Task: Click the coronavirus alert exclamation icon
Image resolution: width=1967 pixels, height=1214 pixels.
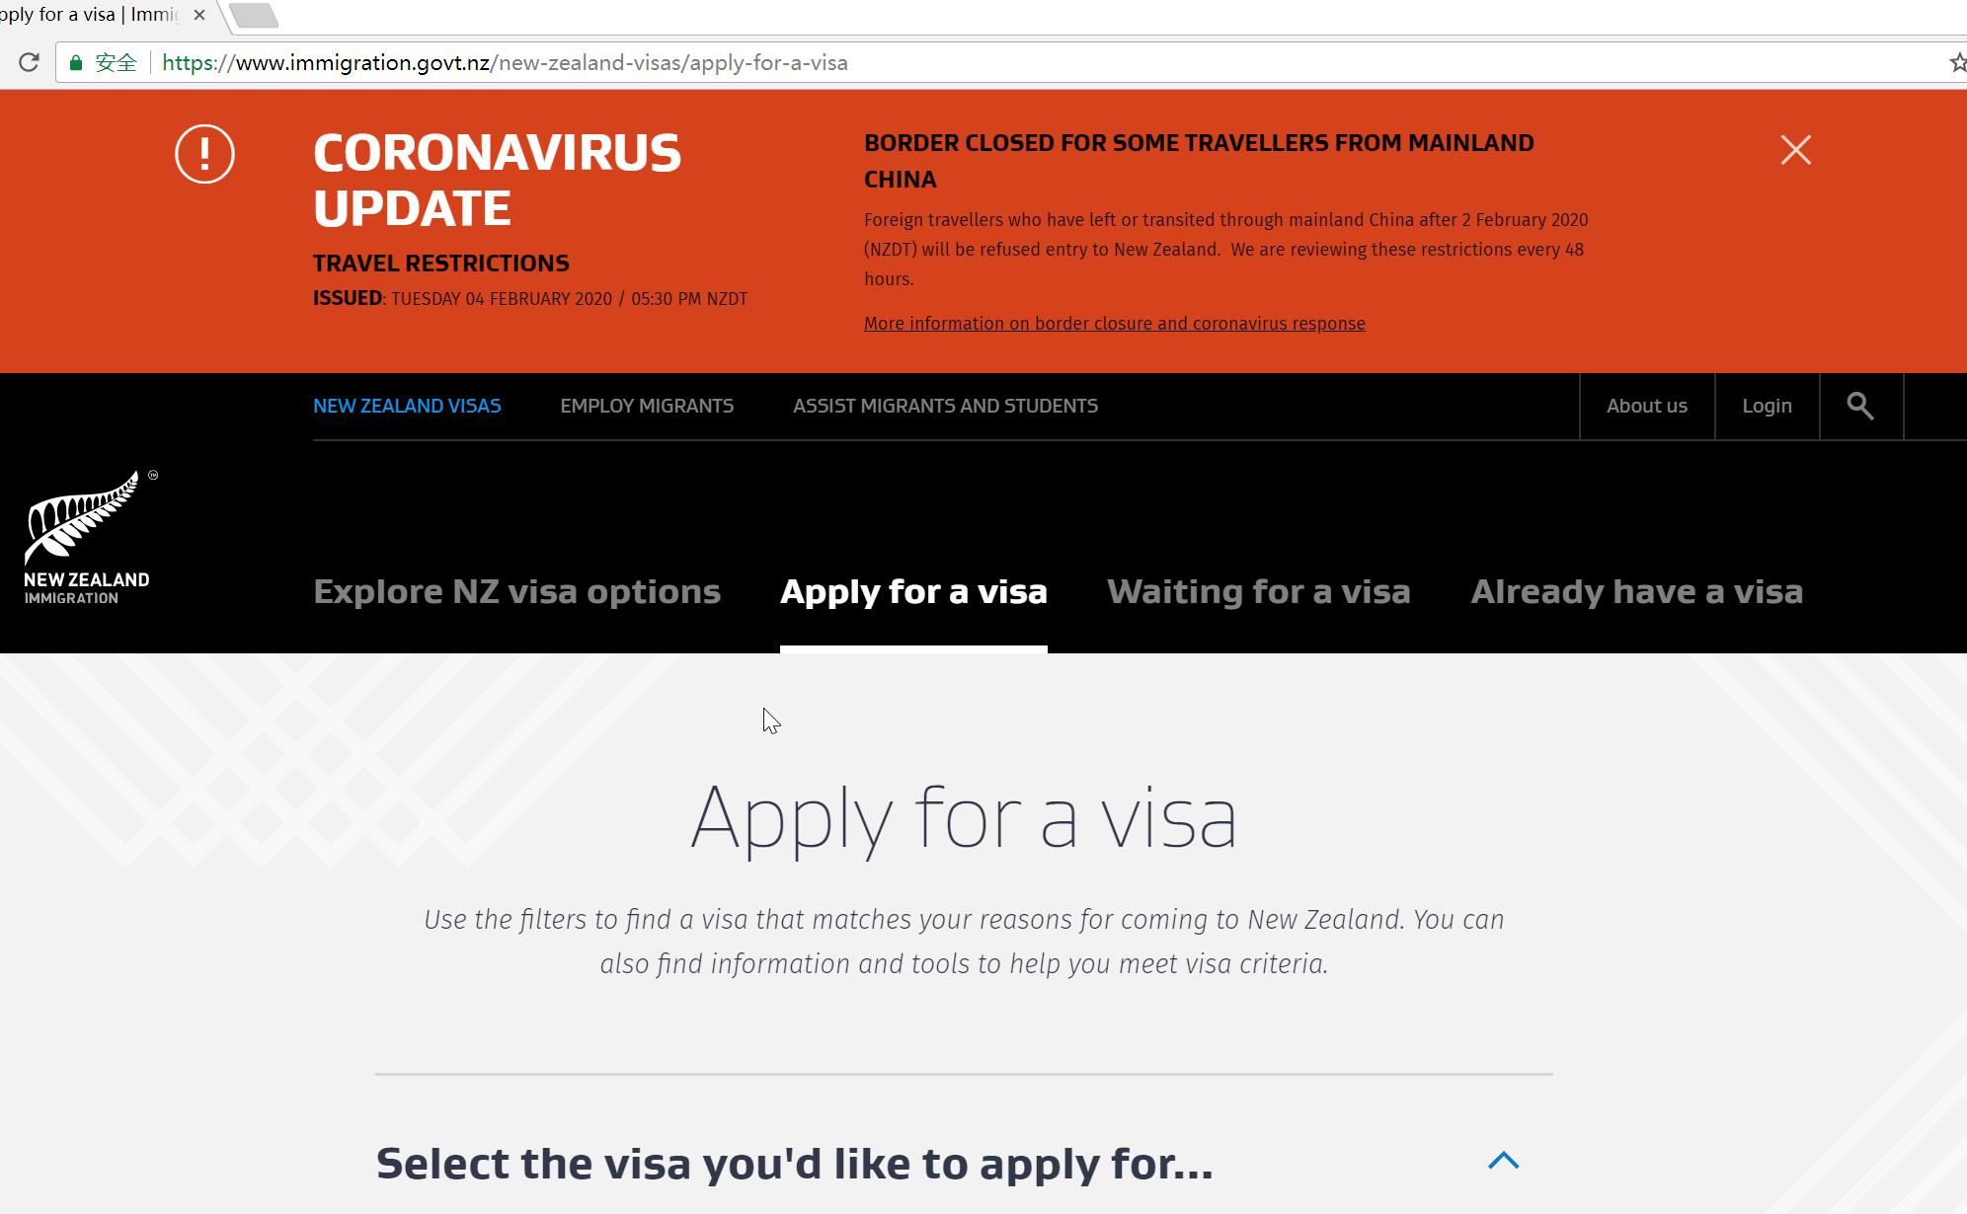Action: tap(204, 154)
